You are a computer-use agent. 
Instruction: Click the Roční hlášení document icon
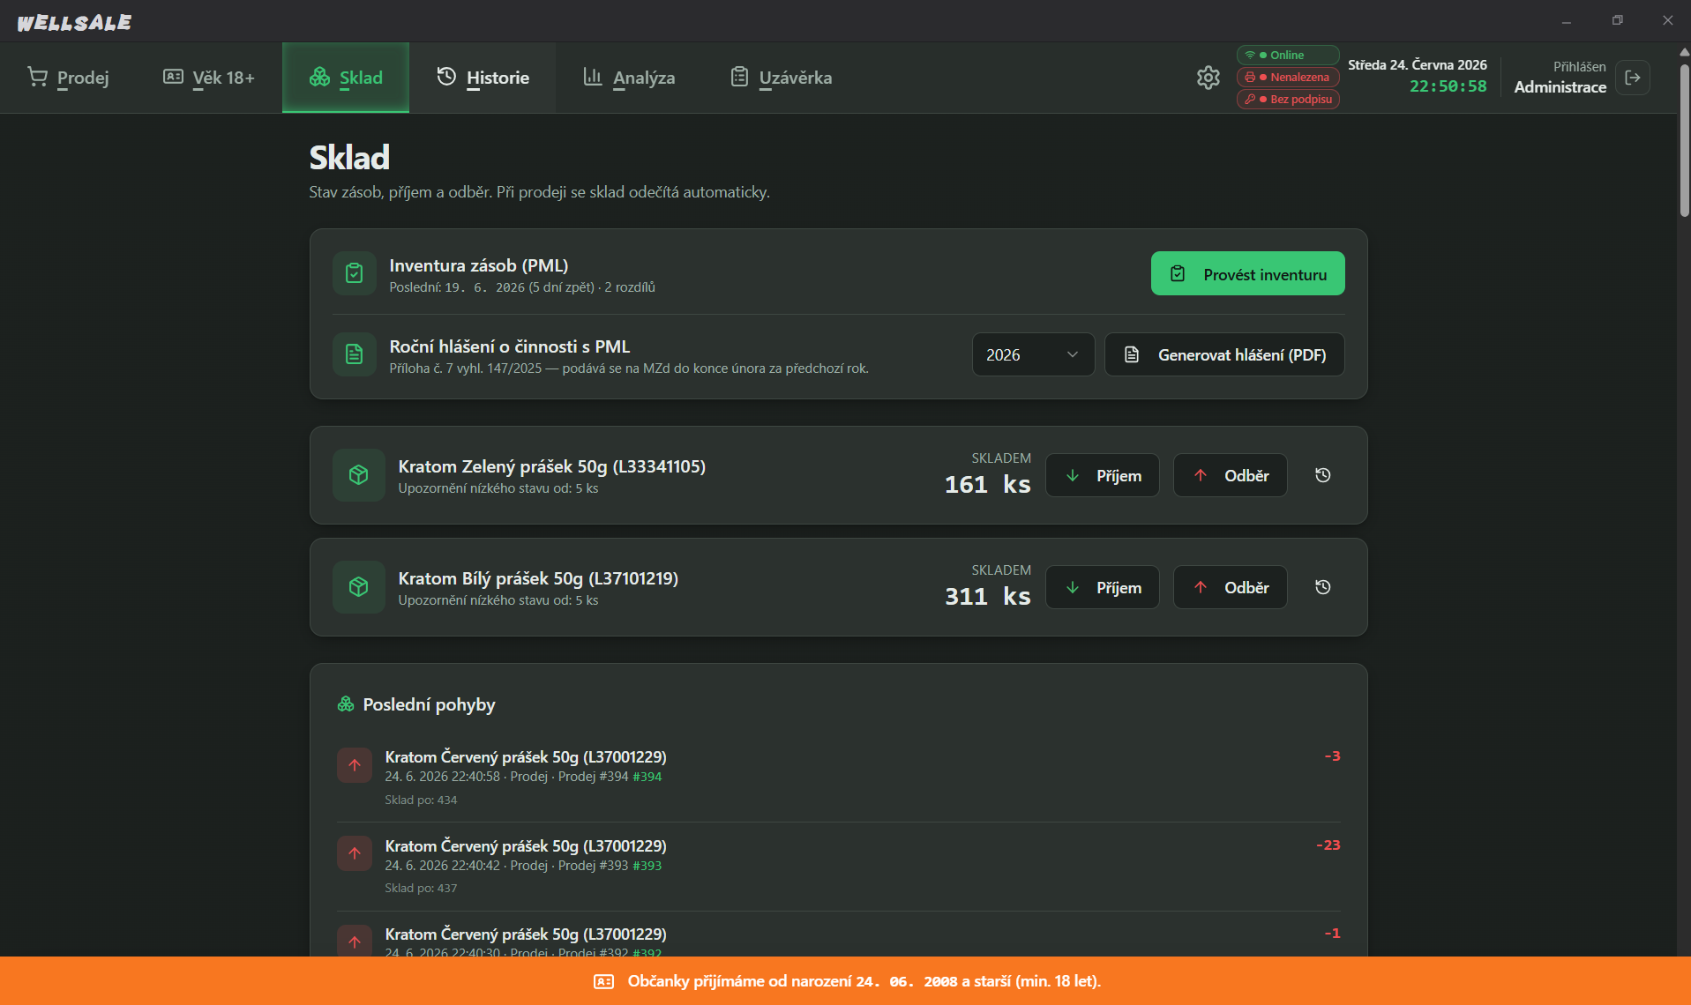pos(355,354)
